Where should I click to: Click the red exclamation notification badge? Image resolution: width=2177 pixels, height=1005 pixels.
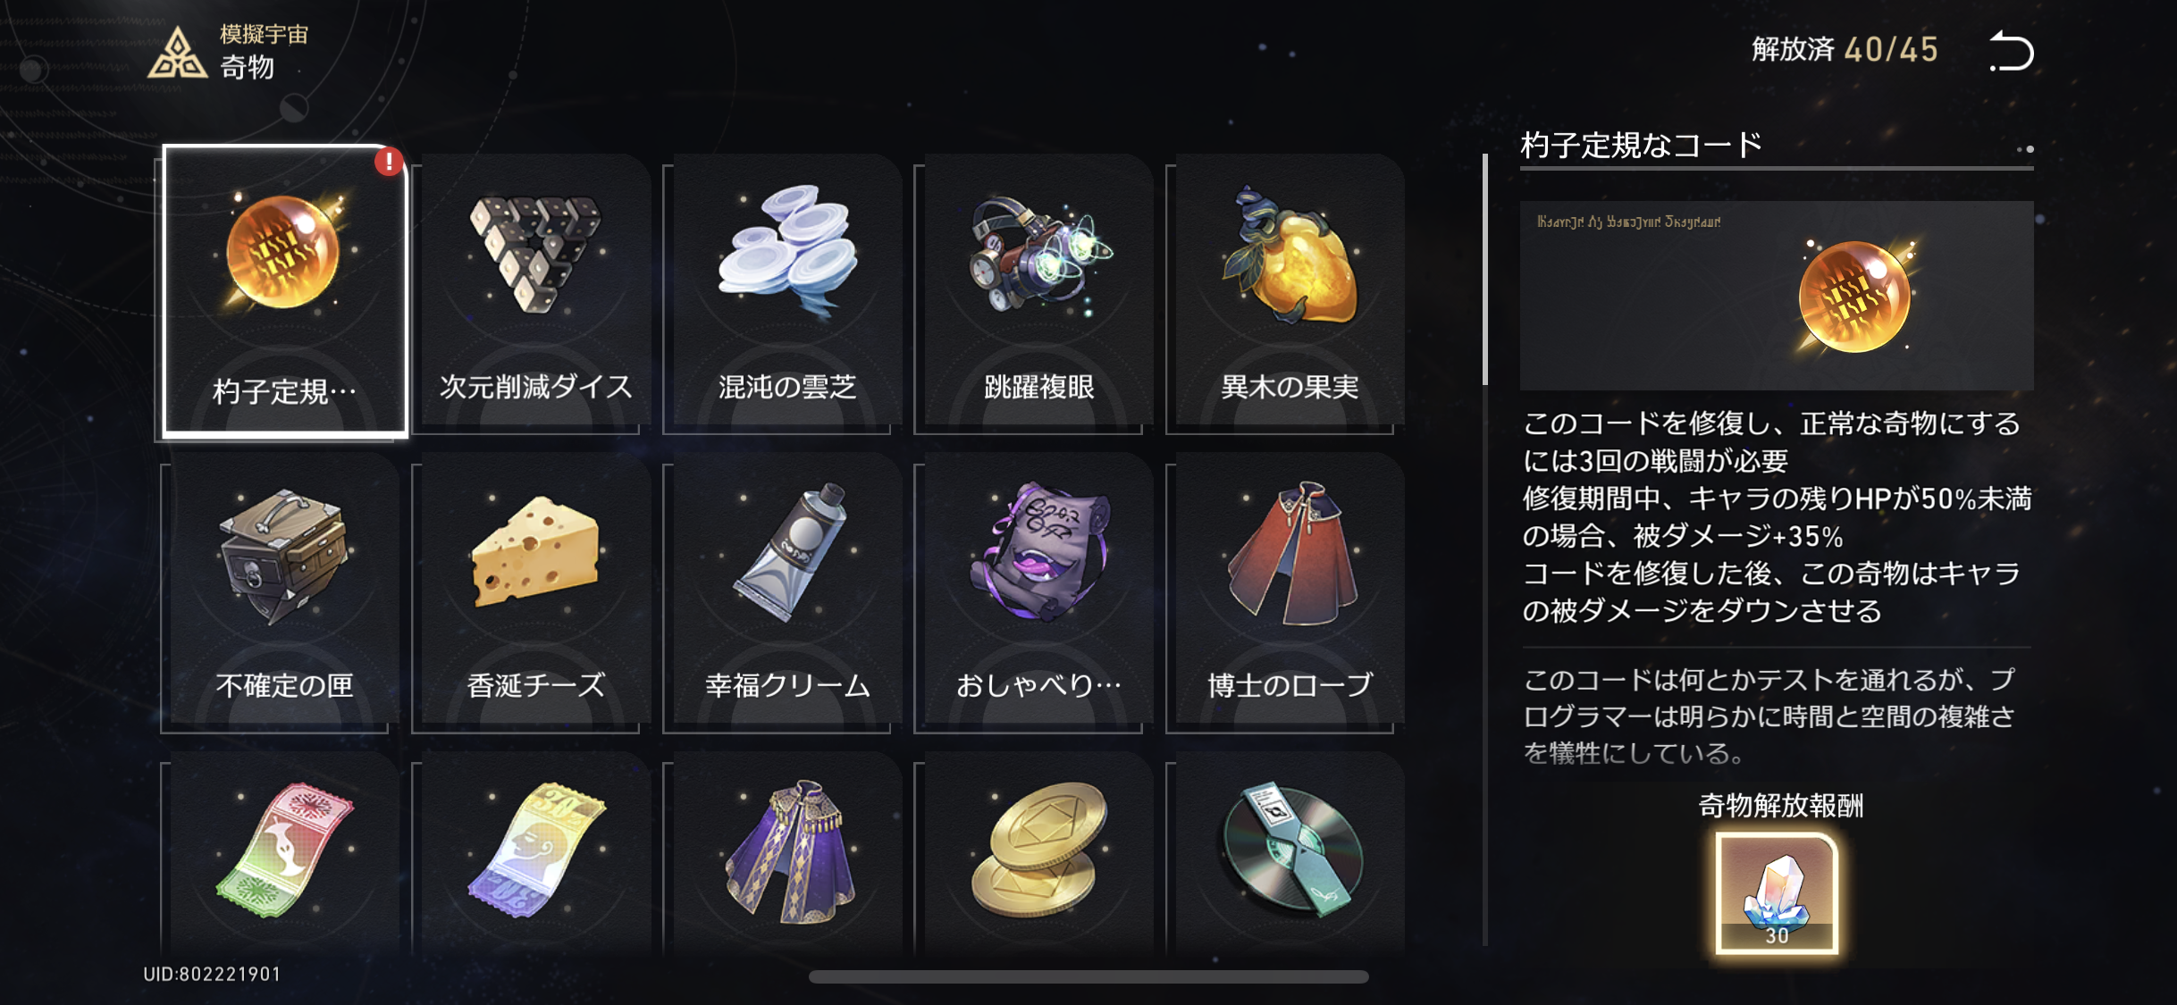click(389, 162)
